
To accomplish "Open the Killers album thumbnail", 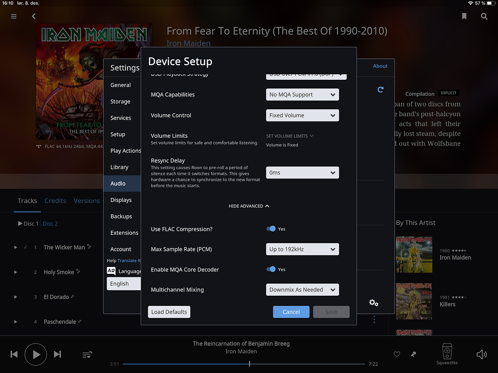I will pos(414,301).
